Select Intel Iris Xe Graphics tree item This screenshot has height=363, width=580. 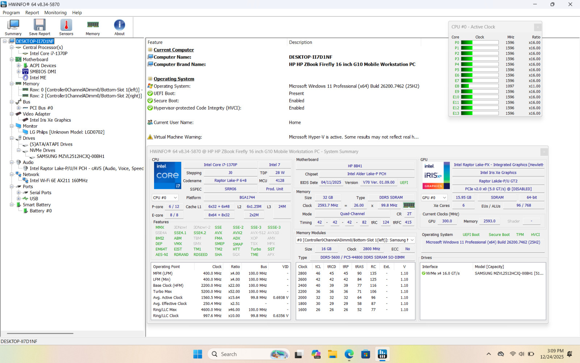(x=50, y=120)
